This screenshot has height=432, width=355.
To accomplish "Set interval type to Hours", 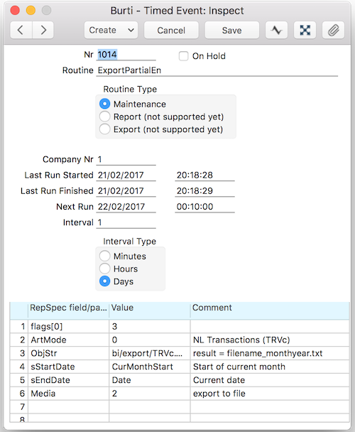I will click(104, 269).
